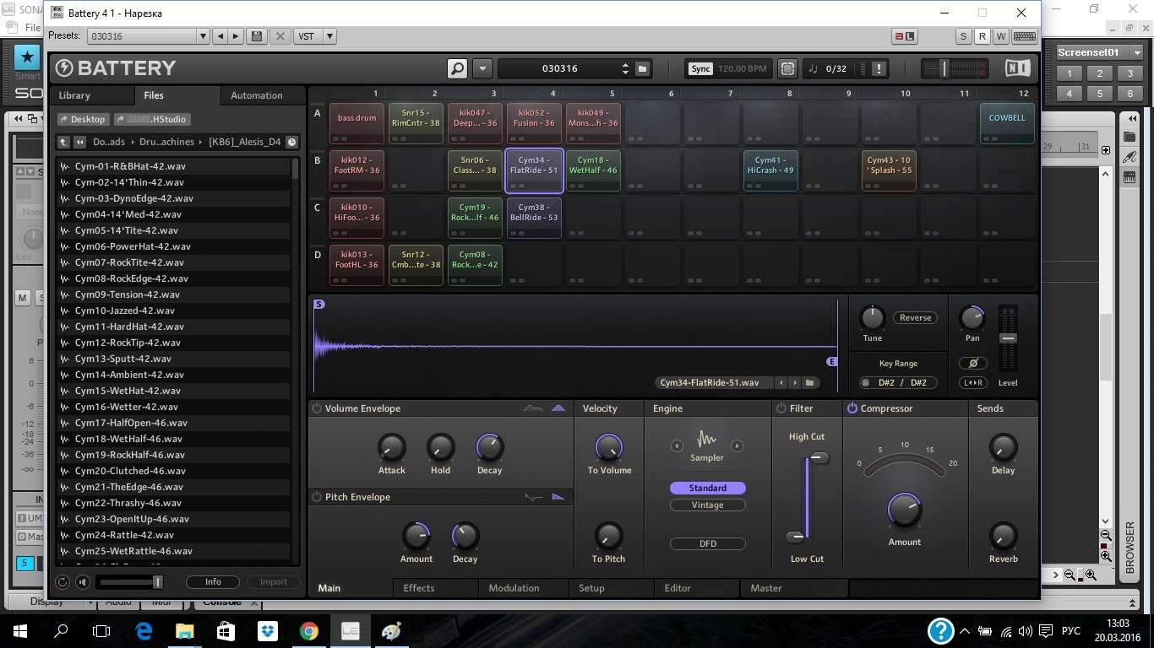Click the L/R channel swap icon

coord(972,382)
